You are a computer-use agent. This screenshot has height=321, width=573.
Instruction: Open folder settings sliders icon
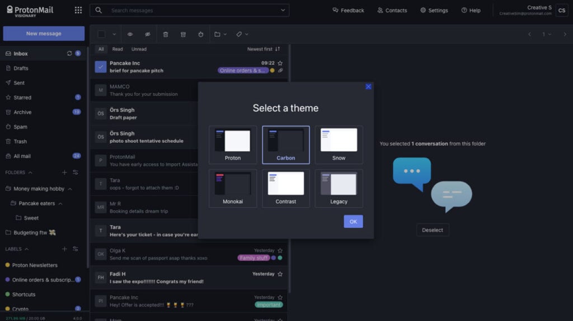pos(76,172)
